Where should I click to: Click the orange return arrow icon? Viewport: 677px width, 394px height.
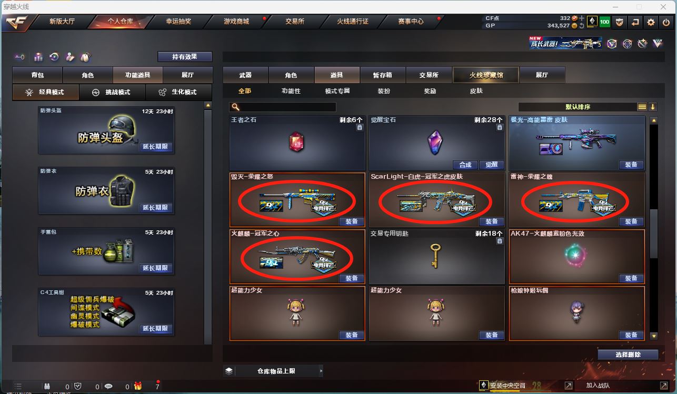pos(635,22)
